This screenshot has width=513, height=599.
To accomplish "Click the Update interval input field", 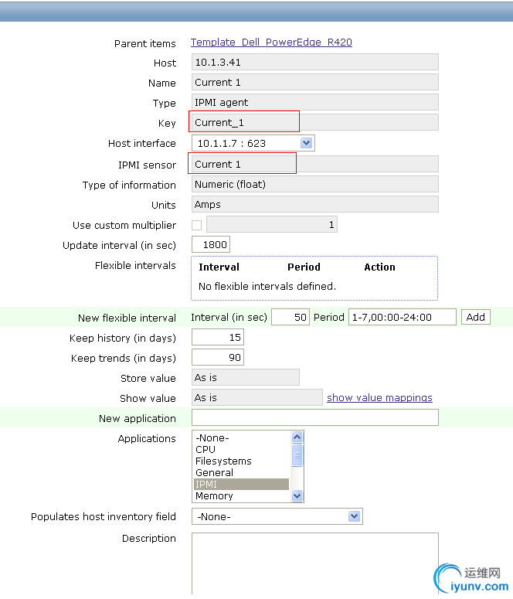I will [211, 244].
